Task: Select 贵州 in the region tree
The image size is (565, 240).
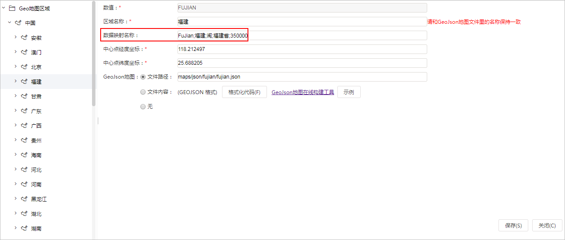Action: coord(36,141)
